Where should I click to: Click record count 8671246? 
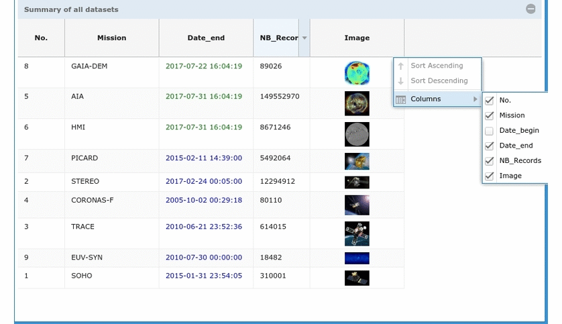[x=275, y=127]
